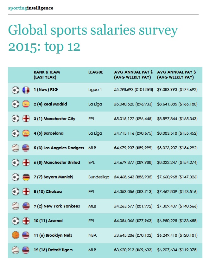Select the RANK & TEAM column header
This screenshot has height=263, width=210.
click(x=47, y=74)
